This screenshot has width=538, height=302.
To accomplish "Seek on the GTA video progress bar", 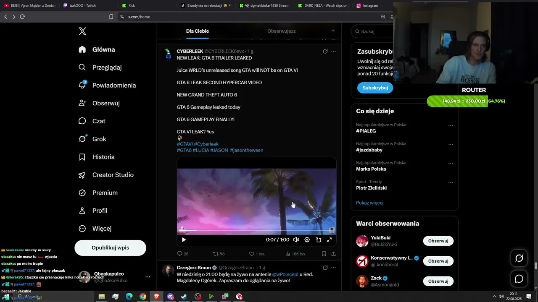I will tap(256, 230).
